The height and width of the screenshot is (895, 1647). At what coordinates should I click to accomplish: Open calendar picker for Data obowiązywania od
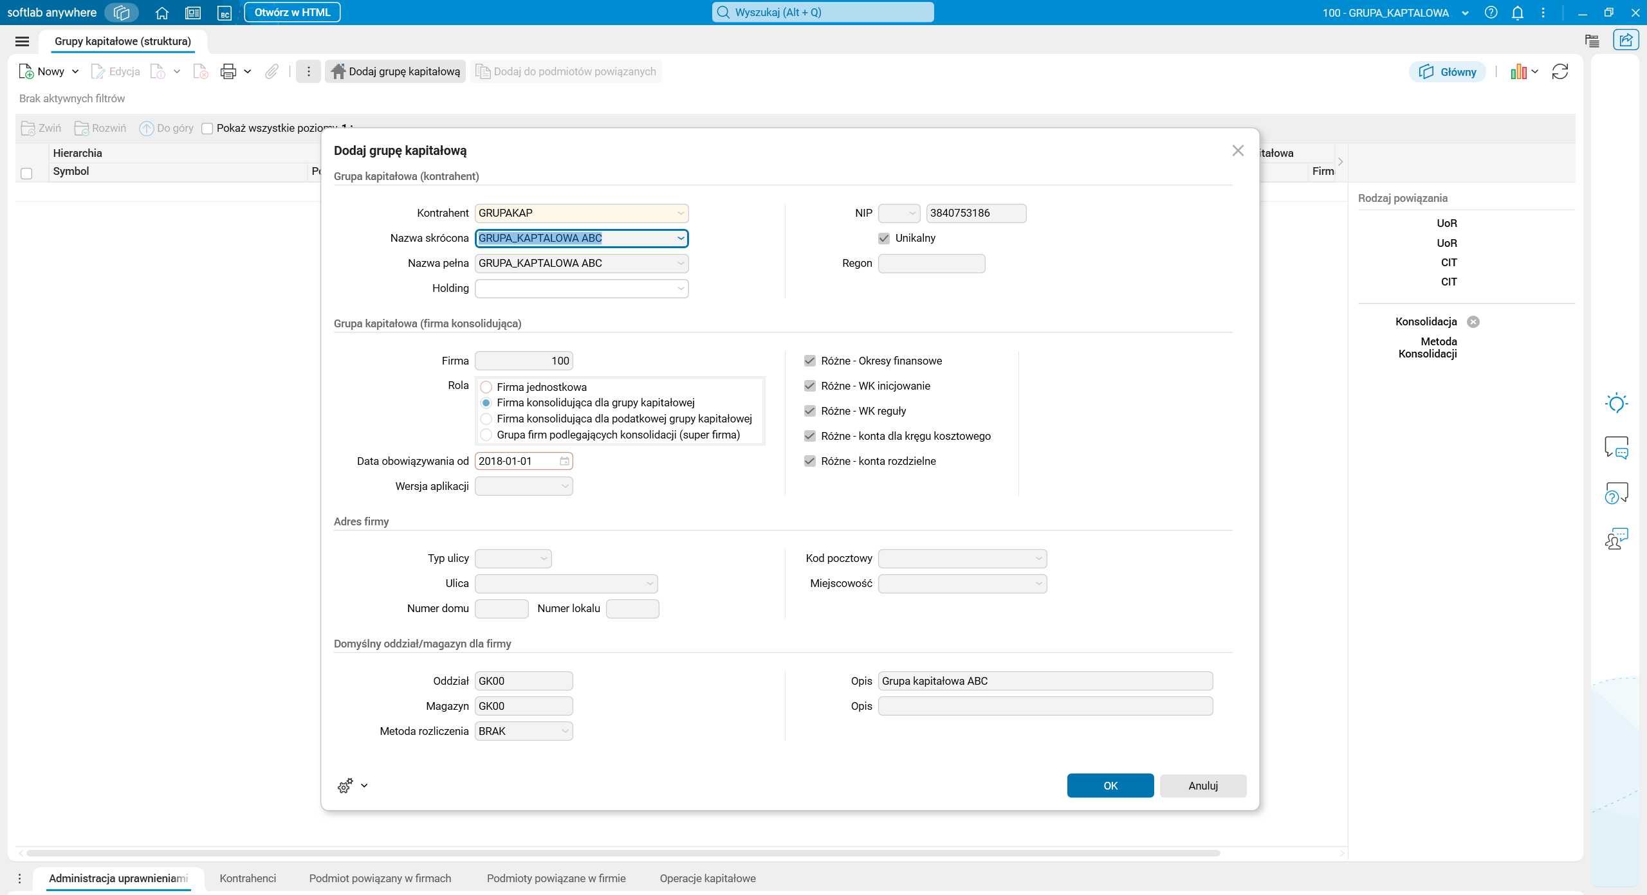564,461
